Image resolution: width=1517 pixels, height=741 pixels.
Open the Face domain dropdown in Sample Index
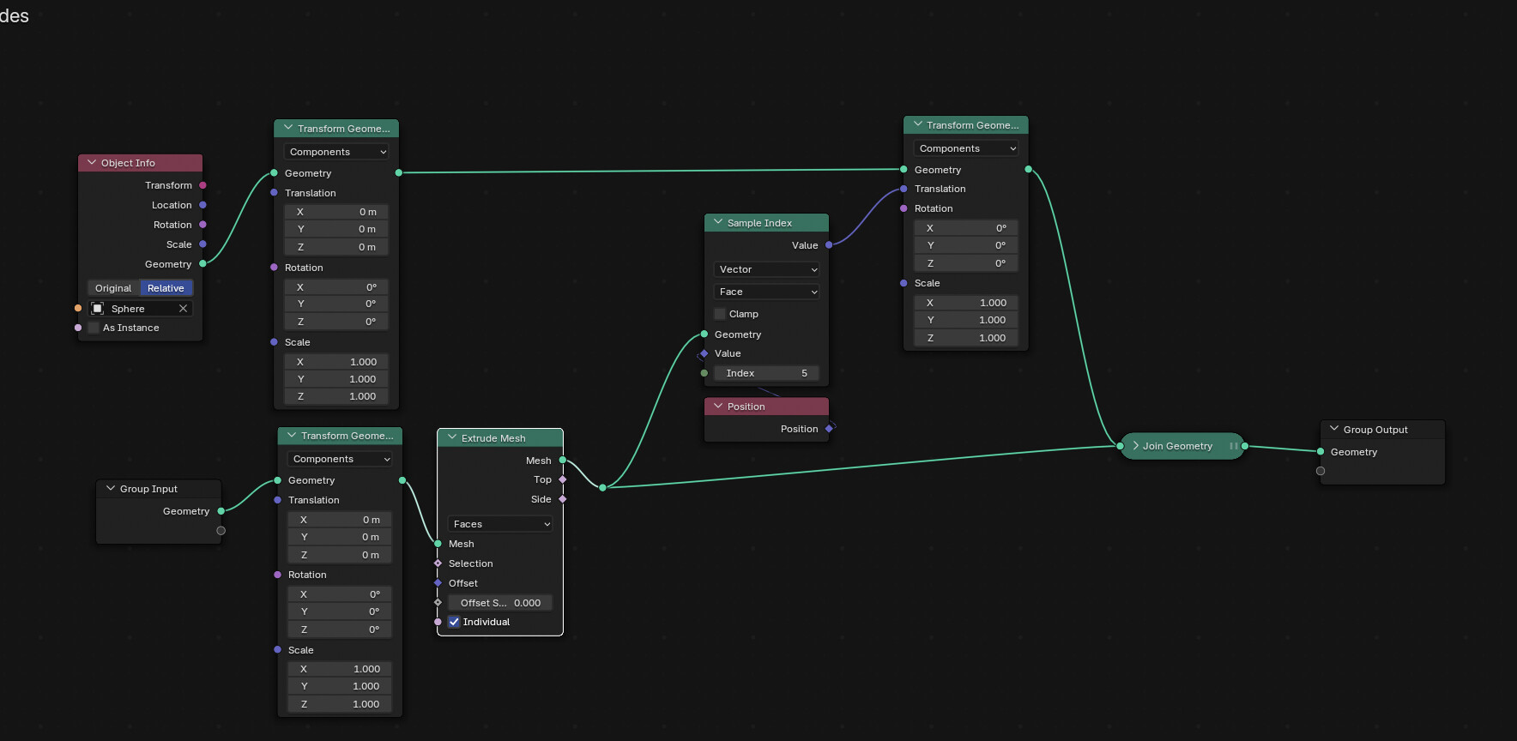tap(767, 292)
